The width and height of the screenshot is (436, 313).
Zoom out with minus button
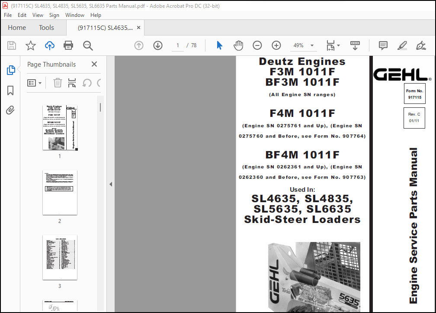[x=257, y=45]
